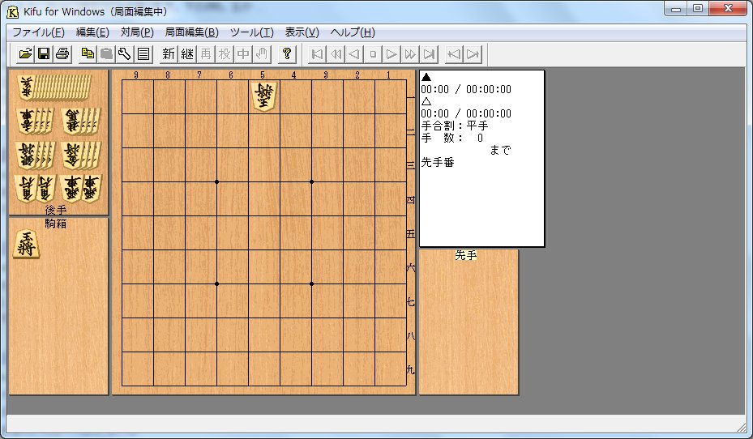Click the save floppy disk icon

[44, 54]
